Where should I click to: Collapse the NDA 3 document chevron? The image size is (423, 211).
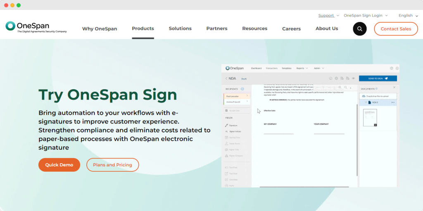tap(366, 102)
